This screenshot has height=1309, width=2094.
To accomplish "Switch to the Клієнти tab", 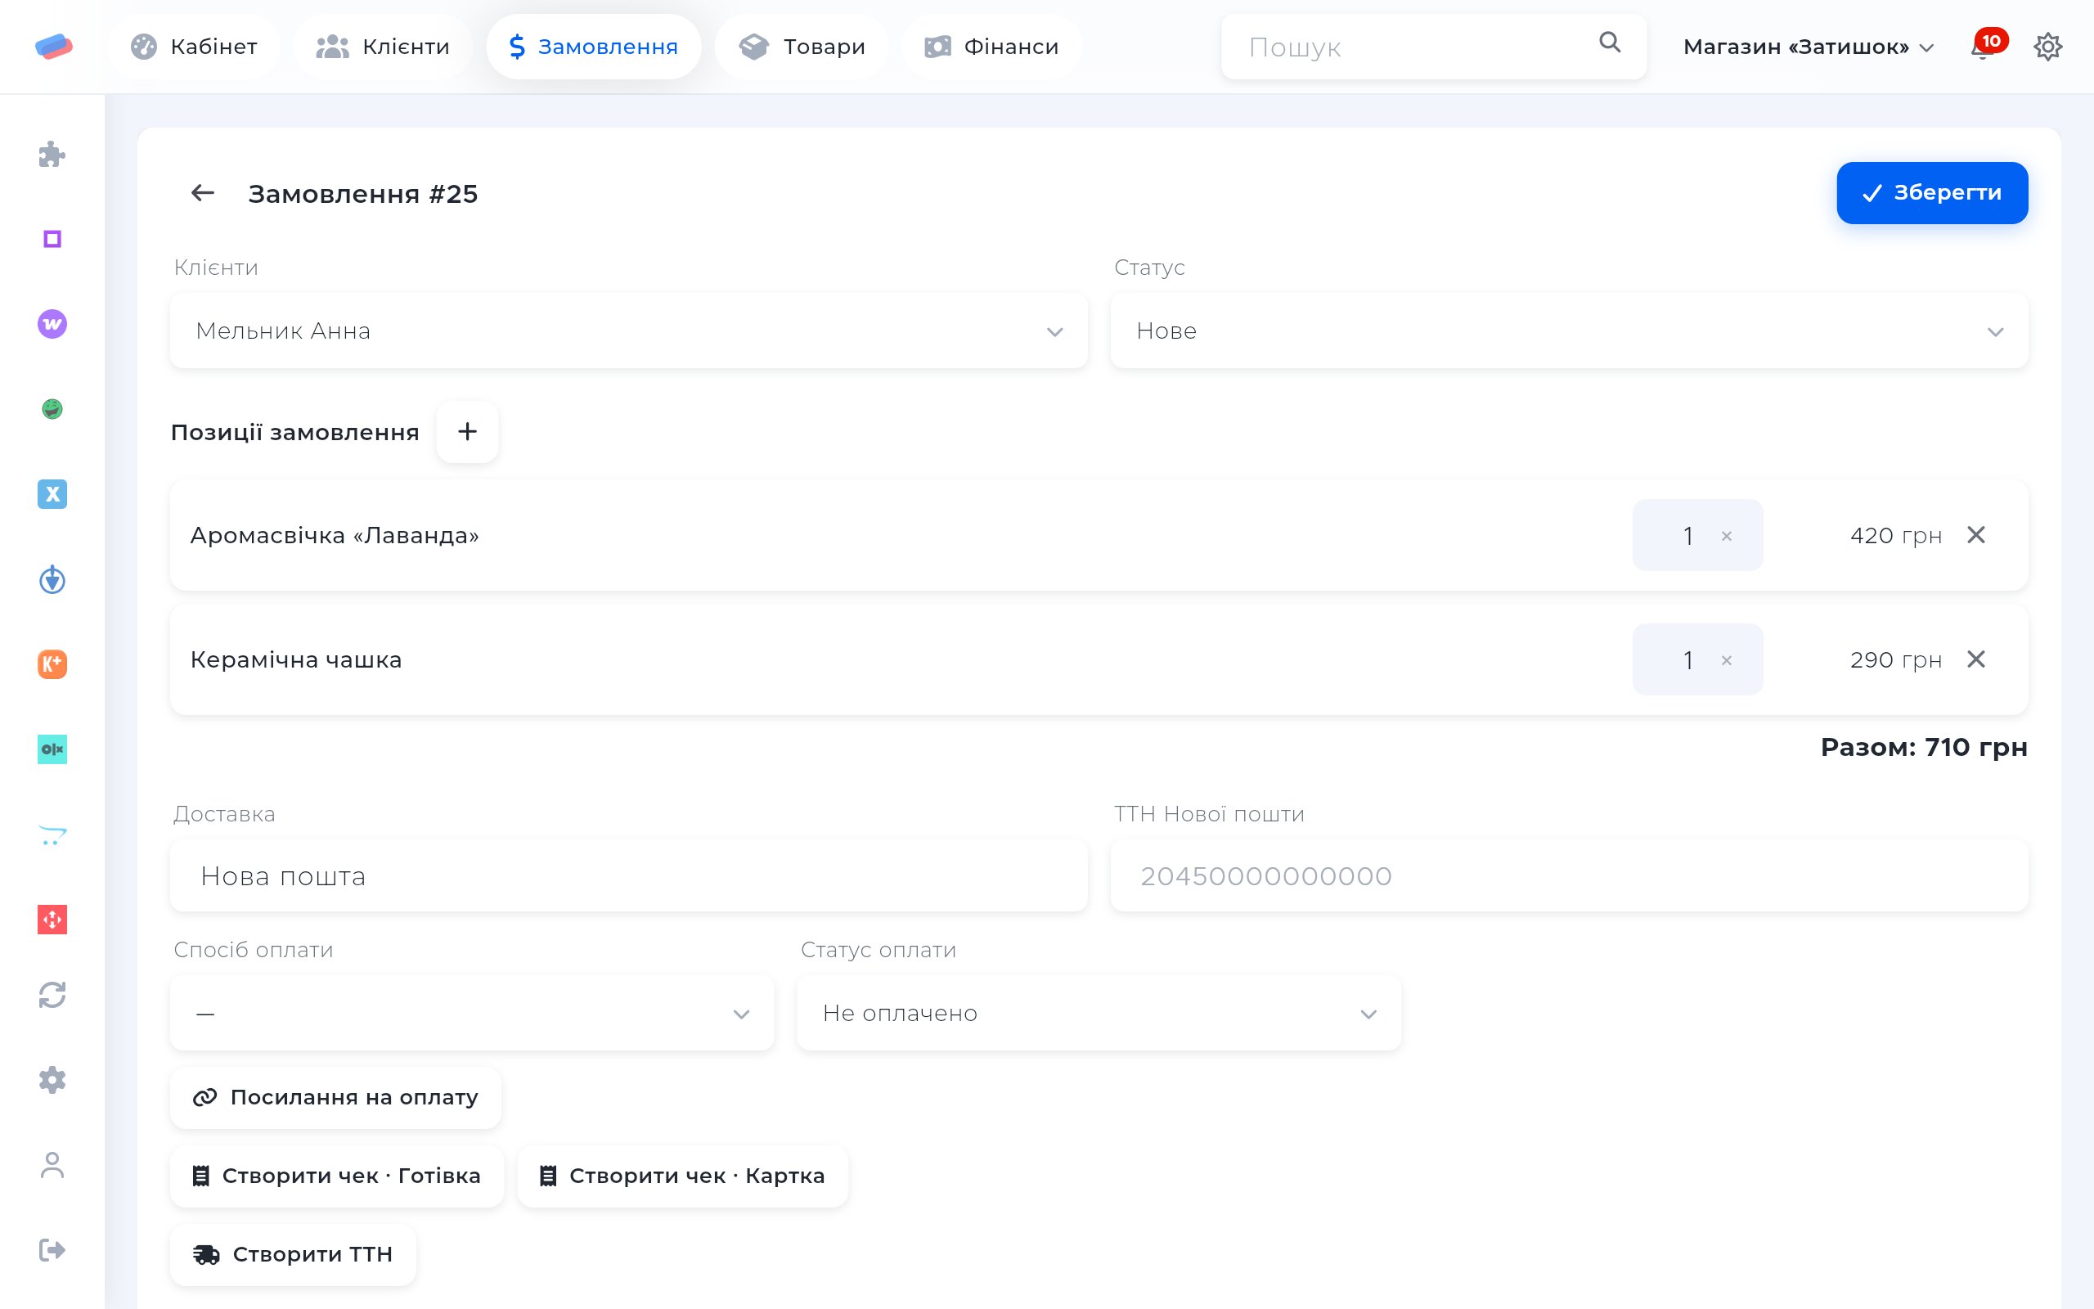I will (x=383, y=47).
